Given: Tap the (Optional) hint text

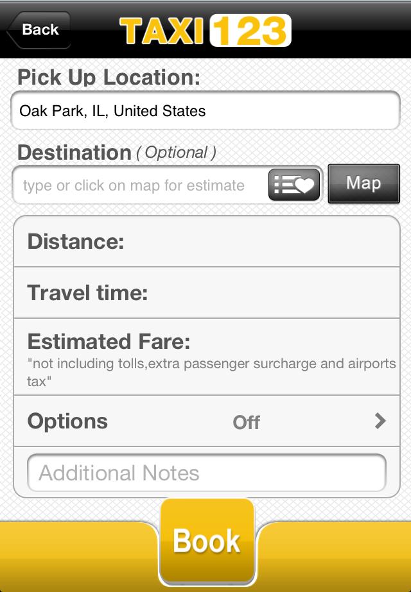Looking at the screenshot, I should [x=175, y=153].
